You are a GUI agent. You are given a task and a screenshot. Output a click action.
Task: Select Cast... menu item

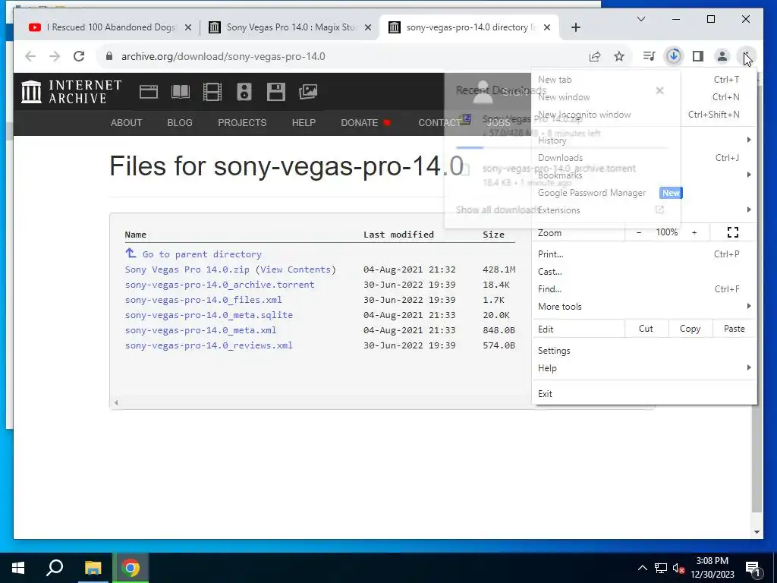644,272
